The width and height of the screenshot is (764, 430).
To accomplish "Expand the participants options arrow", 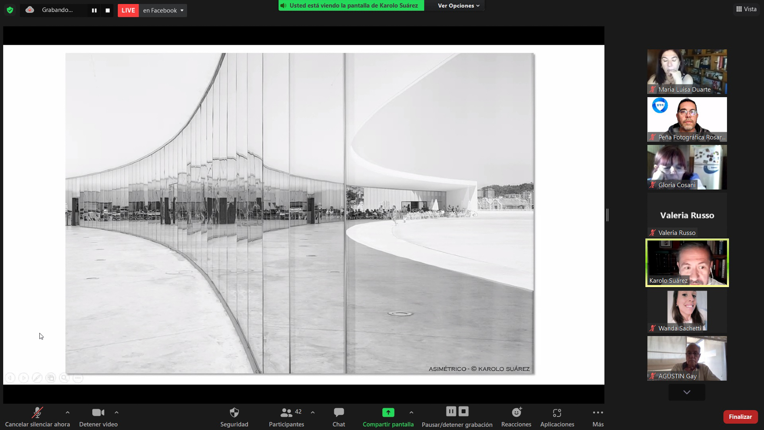I will pyautogui.click(x=313, y=412).
